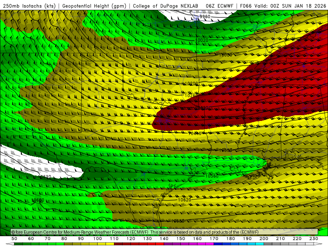Click the 90 value on color scale
This screenshot has width=328, height=246.
(81, 239)
